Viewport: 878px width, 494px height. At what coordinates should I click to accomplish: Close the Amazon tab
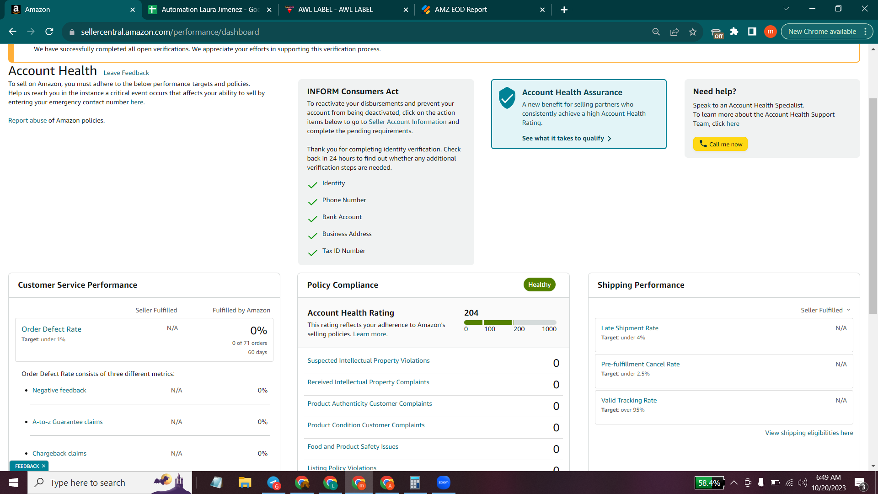pyautogui.click(x=133, y=10)
